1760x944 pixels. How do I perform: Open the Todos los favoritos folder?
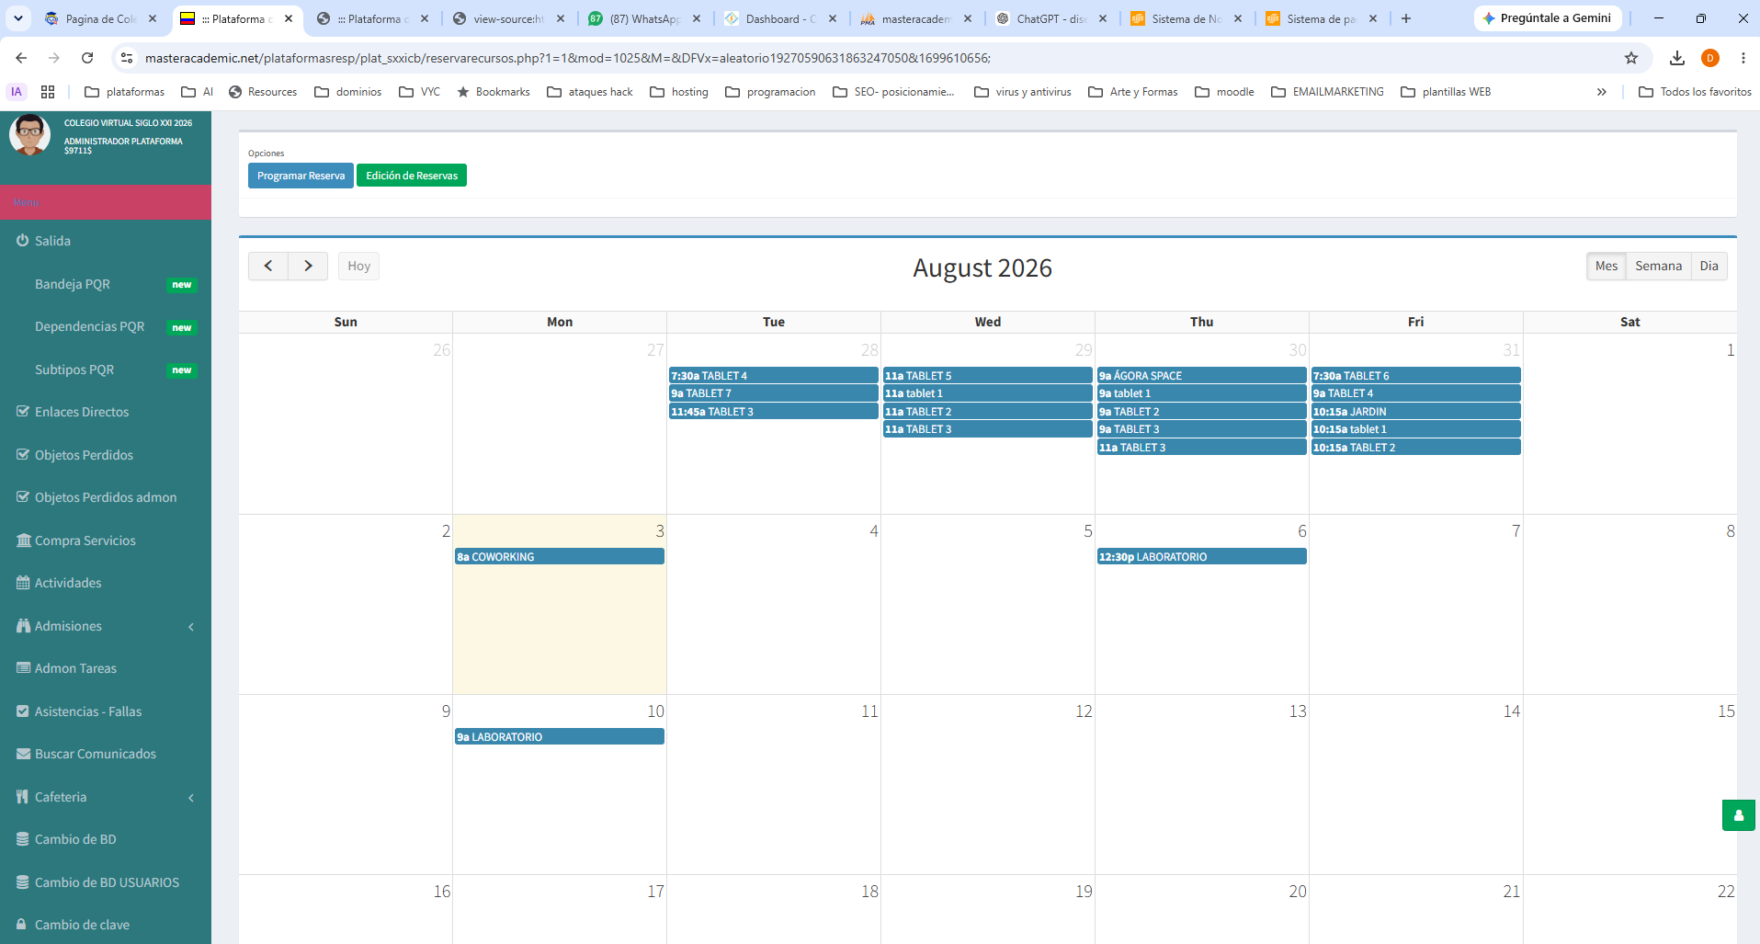1695,92
